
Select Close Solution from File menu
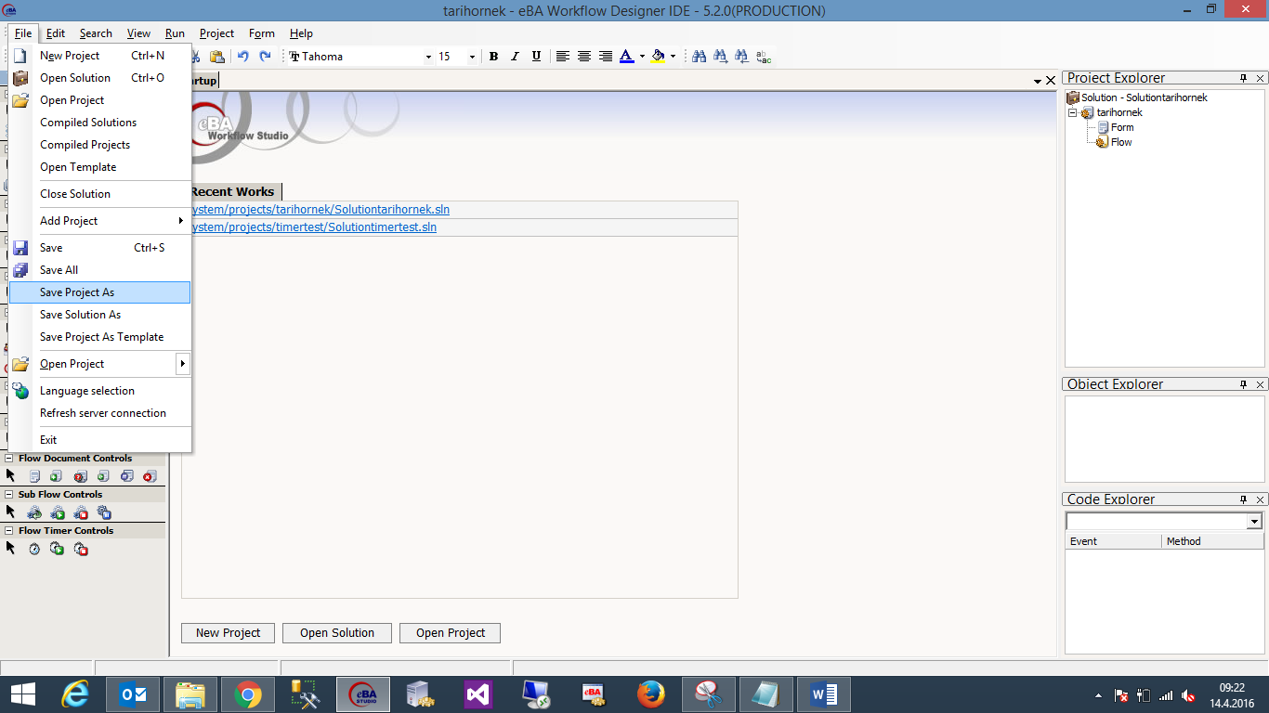pyautogui.click(x=99, y=194)
